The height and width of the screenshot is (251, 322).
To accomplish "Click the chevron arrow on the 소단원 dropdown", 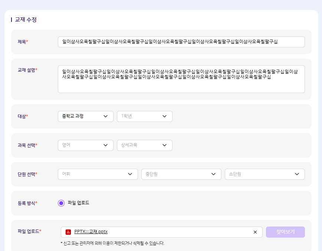I will (297, 174).
